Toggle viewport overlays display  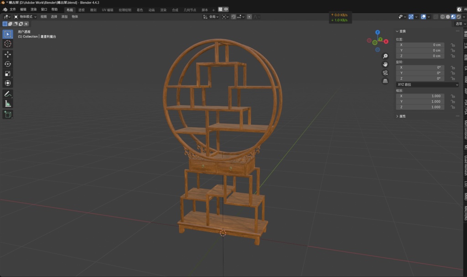click(424, 17)
